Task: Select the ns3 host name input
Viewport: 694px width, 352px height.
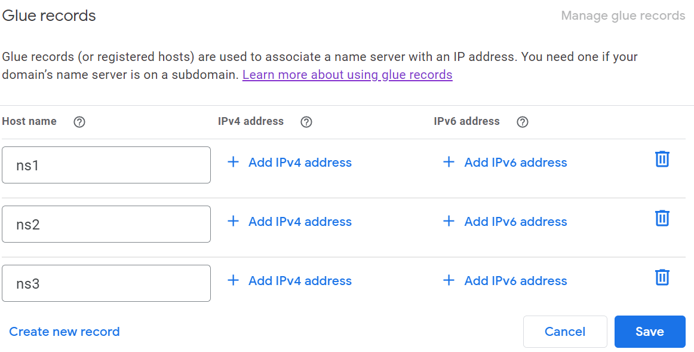Action: [106, 283]
